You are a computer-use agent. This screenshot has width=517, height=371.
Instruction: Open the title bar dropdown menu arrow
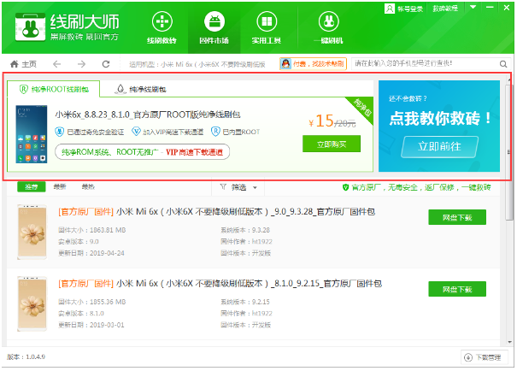[x=473, y=7]
